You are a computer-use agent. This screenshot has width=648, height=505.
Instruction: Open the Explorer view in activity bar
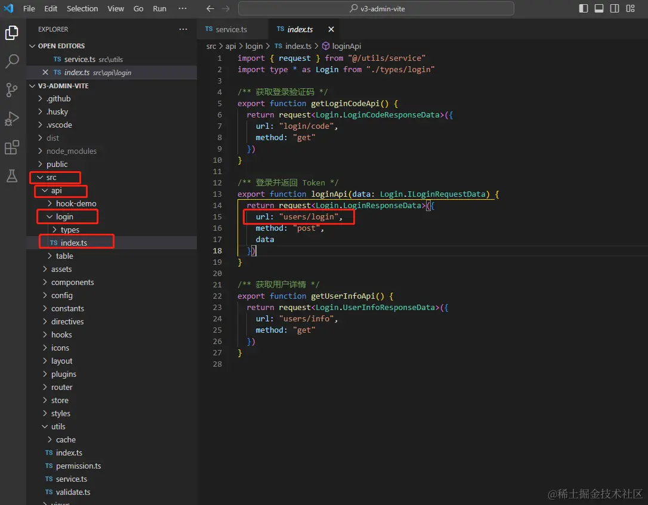[x=11, y=33]
